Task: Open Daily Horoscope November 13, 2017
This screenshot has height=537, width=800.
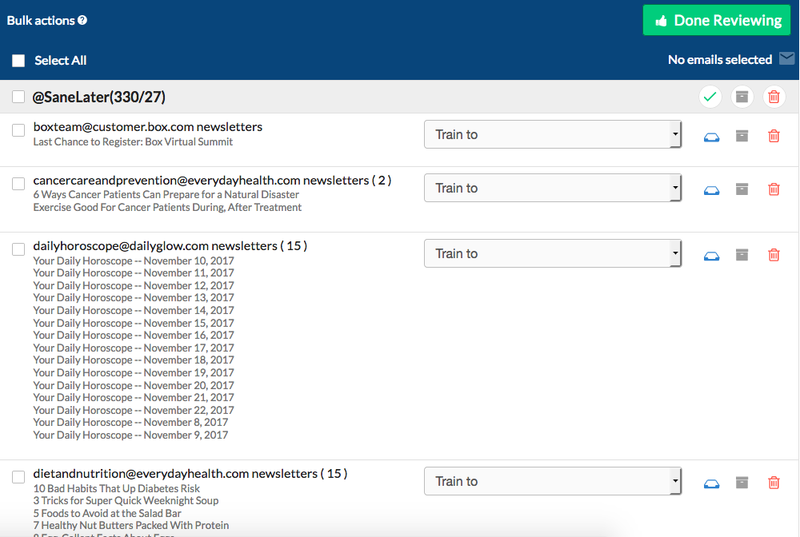Action: click(134, 298)
